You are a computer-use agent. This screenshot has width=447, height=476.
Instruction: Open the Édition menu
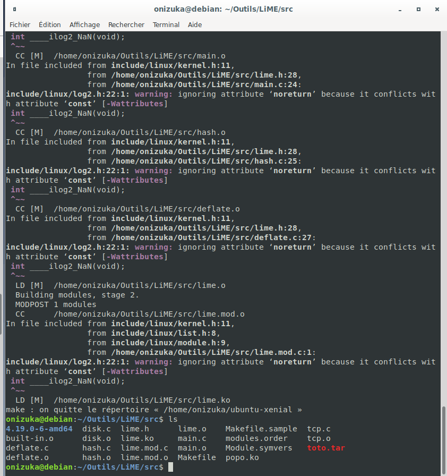click(50, 24)
